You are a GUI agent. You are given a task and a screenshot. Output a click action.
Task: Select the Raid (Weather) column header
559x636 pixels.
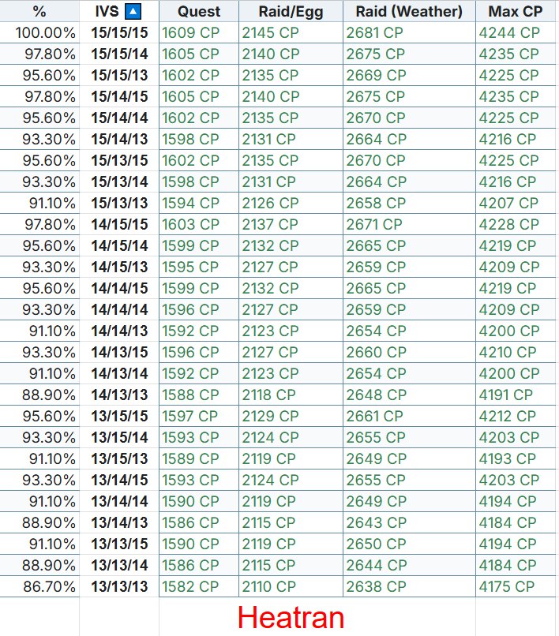coord(408,12)
